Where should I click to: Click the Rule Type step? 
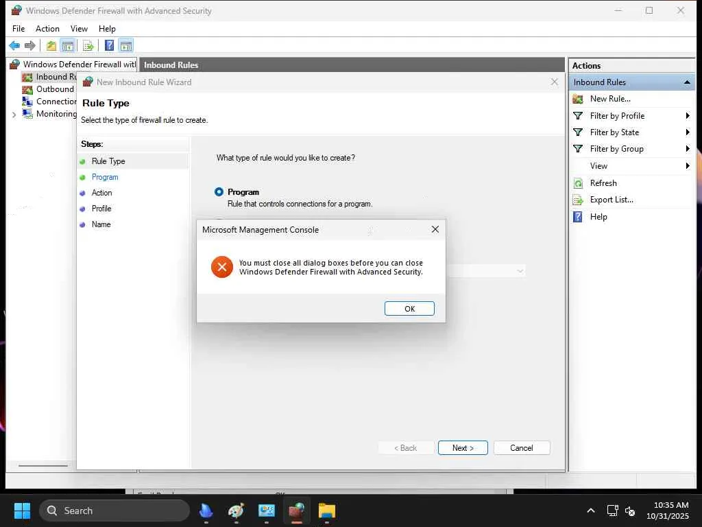108,161
